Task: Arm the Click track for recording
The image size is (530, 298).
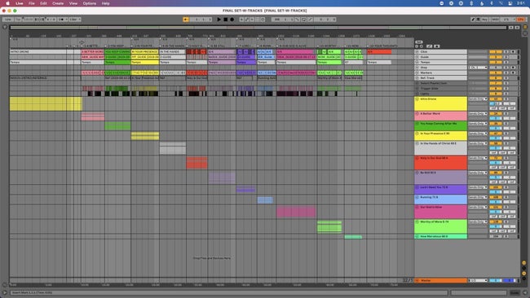Action: click(x=513, y=52)
